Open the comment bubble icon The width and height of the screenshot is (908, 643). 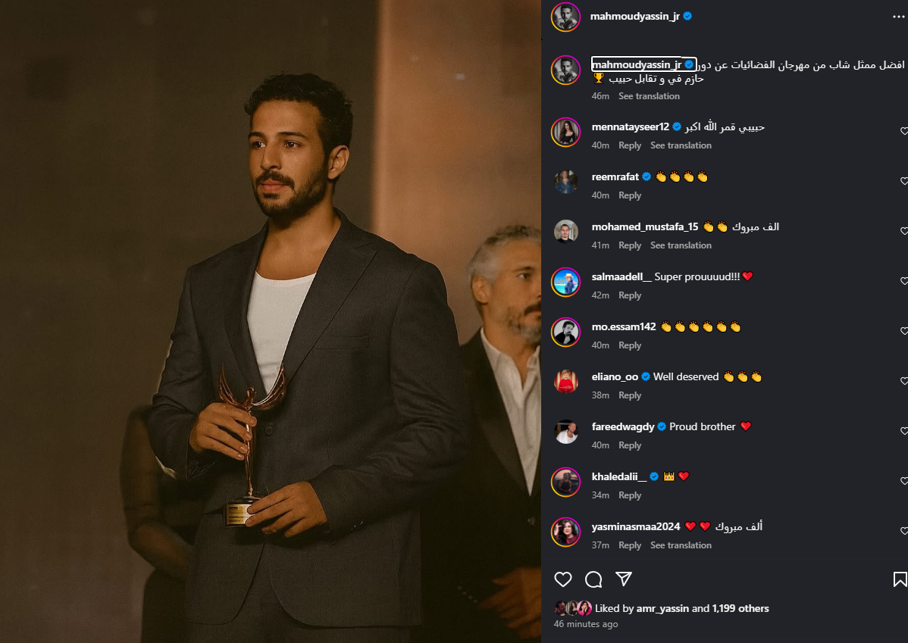(x=593, y=579)
